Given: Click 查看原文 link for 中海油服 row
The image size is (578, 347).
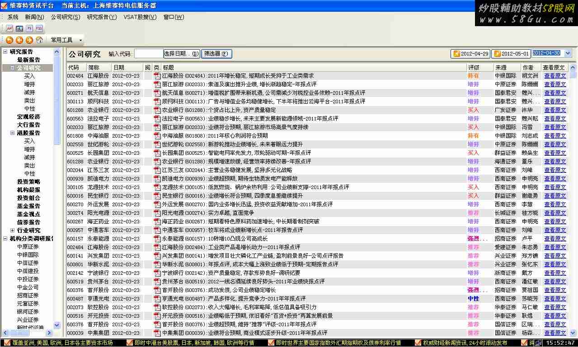Looking at the screenshot, I should coord(555,136).
